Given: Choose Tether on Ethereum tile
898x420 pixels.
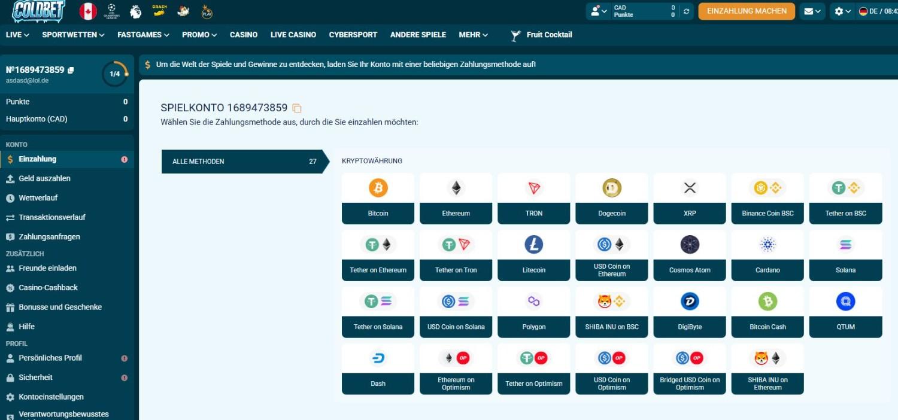Looking at the screenshot, I should pyautogui.click(x=378, y=255).
